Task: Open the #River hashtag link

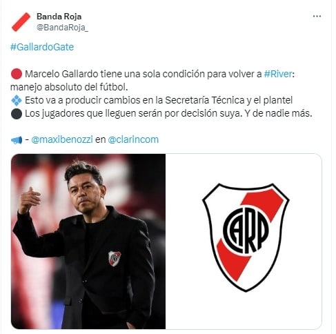Action: 278,74
